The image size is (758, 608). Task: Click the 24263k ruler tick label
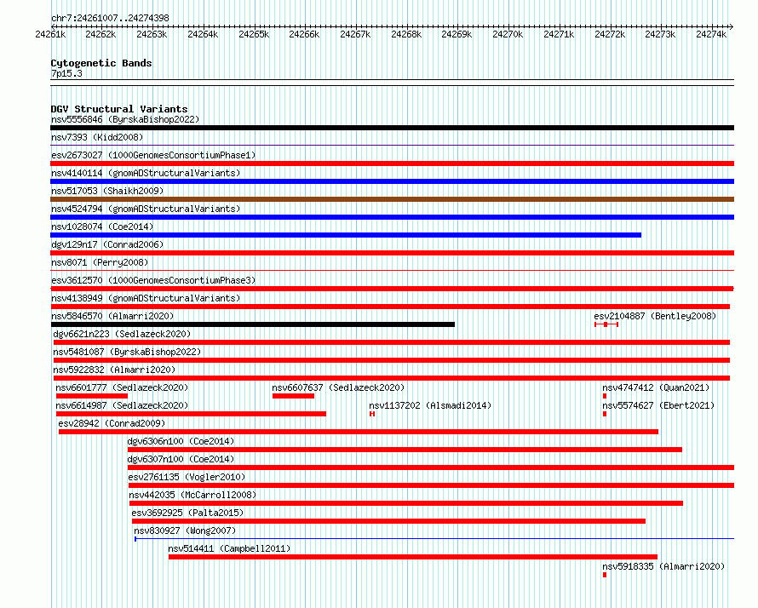coord(152,34)
